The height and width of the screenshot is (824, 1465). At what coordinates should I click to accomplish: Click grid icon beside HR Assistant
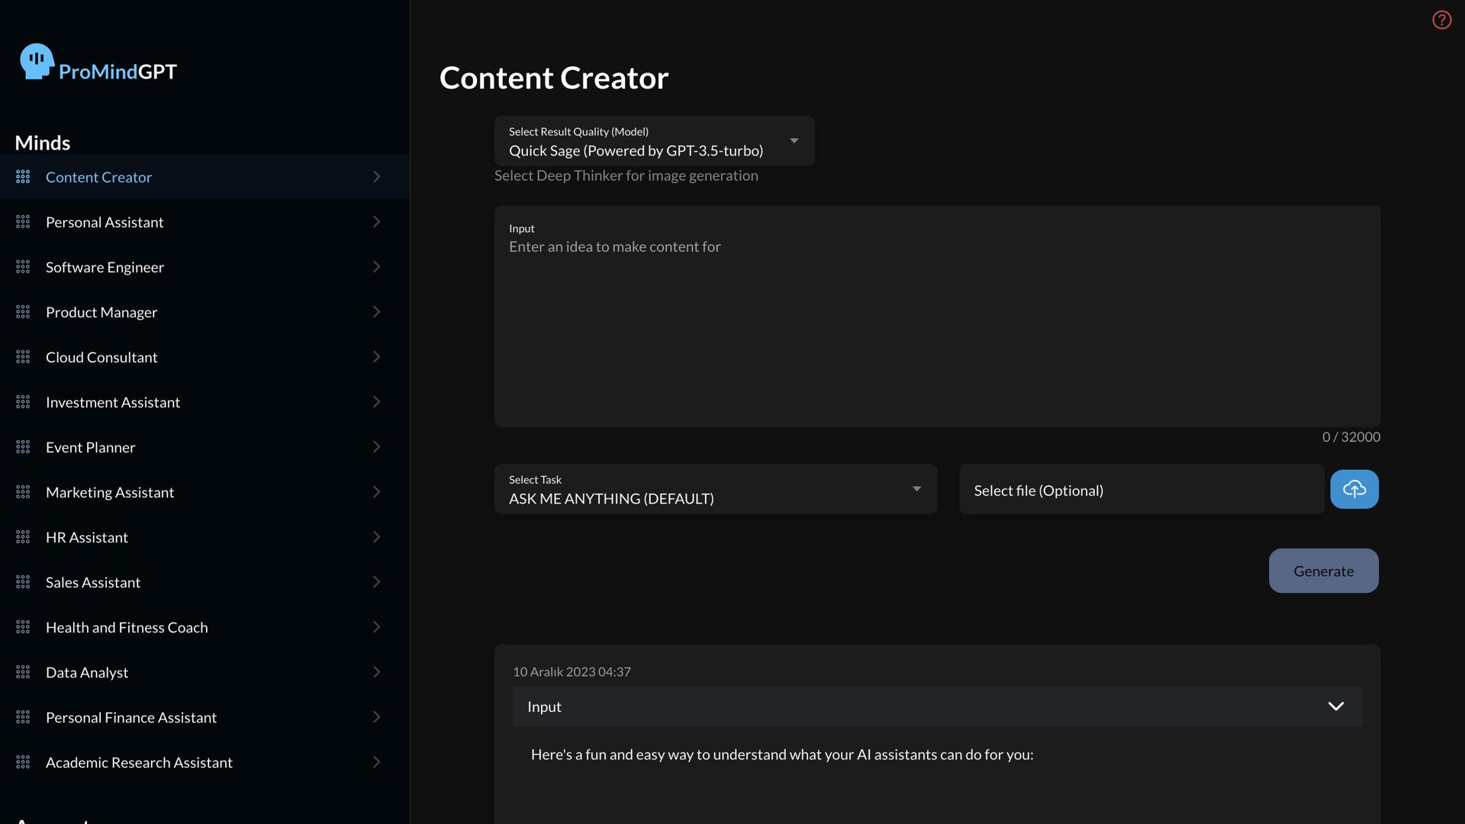23,537
